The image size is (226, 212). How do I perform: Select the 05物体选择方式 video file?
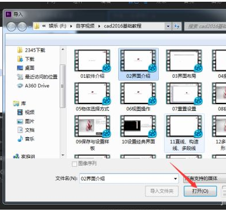[92, 97]
